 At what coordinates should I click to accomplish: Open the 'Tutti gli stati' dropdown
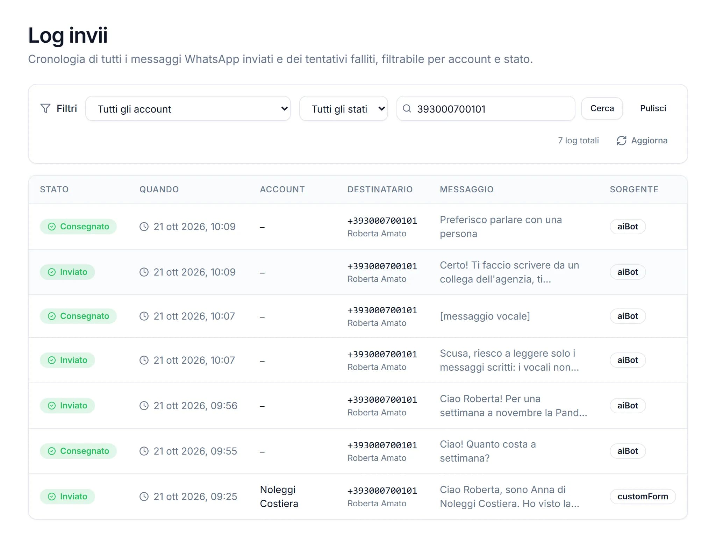coord(344,109)
